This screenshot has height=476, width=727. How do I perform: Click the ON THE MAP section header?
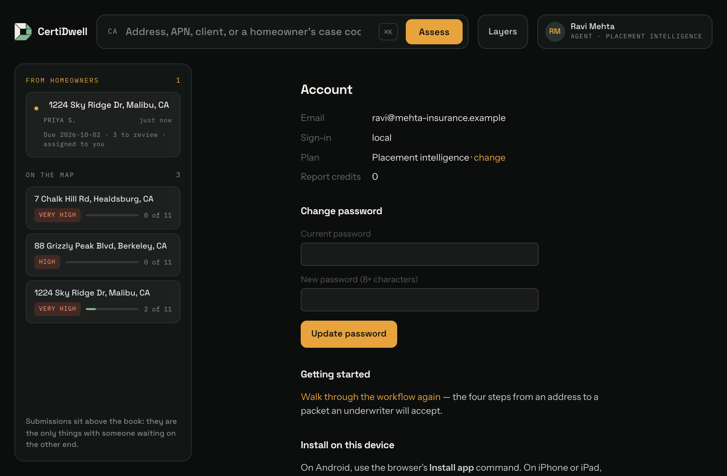50,175
